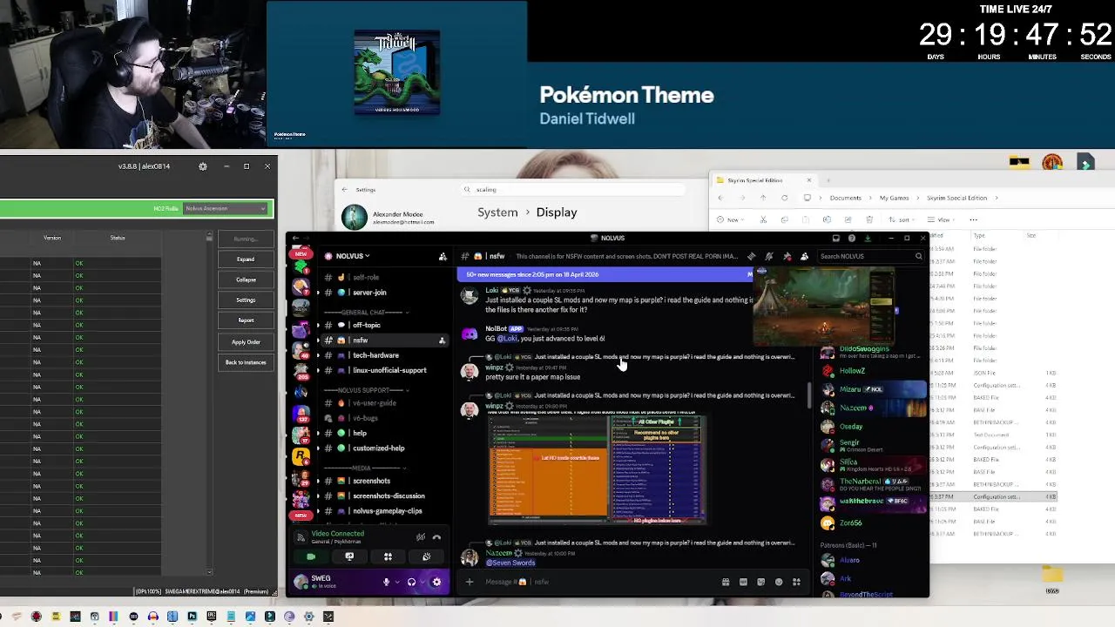1115x627 pixels.
Task: Click Settings button in Nolvus dashboard
Action: (246, 300)
